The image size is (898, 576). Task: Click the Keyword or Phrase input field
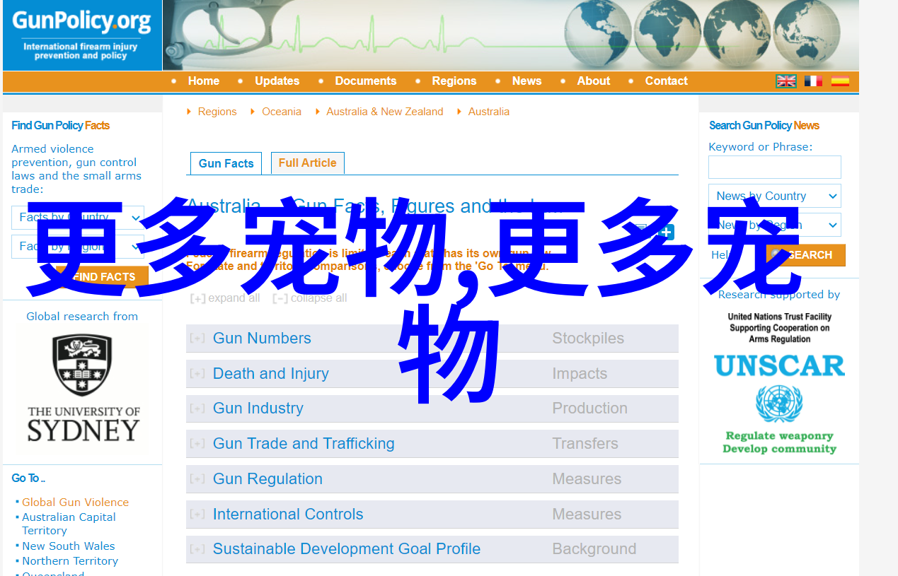pyautogui.click(x=775, y=167)
